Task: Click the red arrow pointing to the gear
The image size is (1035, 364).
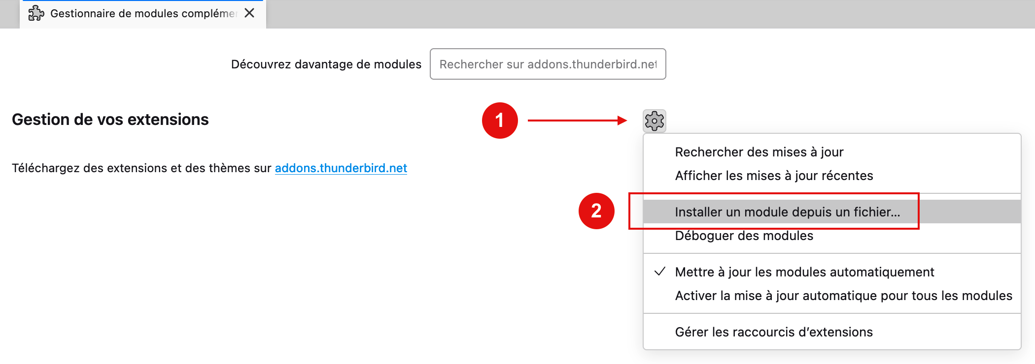Action: (577, 121)
